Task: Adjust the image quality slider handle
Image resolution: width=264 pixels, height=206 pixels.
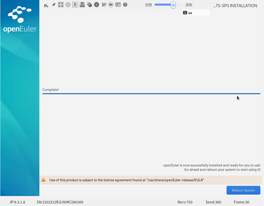Action: 173,5
